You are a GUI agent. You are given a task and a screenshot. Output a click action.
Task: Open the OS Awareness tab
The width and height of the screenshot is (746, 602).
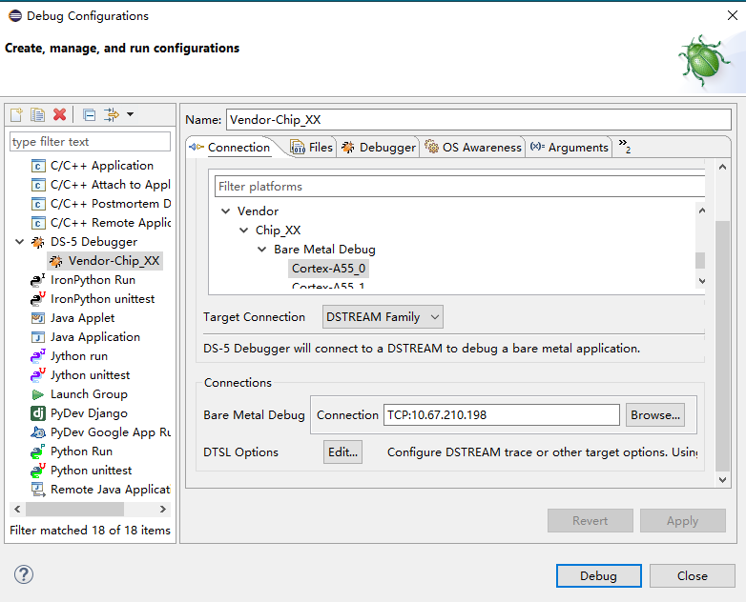(x=473, y=148)
